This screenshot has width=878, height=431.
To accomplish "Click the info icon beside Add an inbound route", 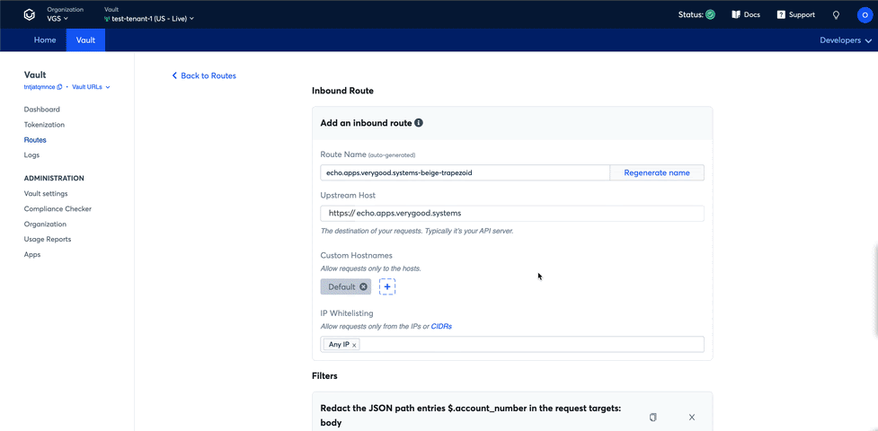I will [418, 123].
